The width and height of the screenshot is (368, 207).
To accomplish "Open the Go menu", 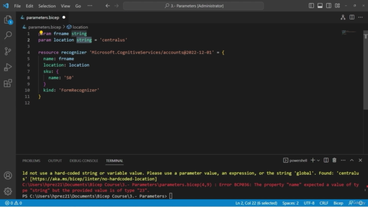I will pos(78,6).
